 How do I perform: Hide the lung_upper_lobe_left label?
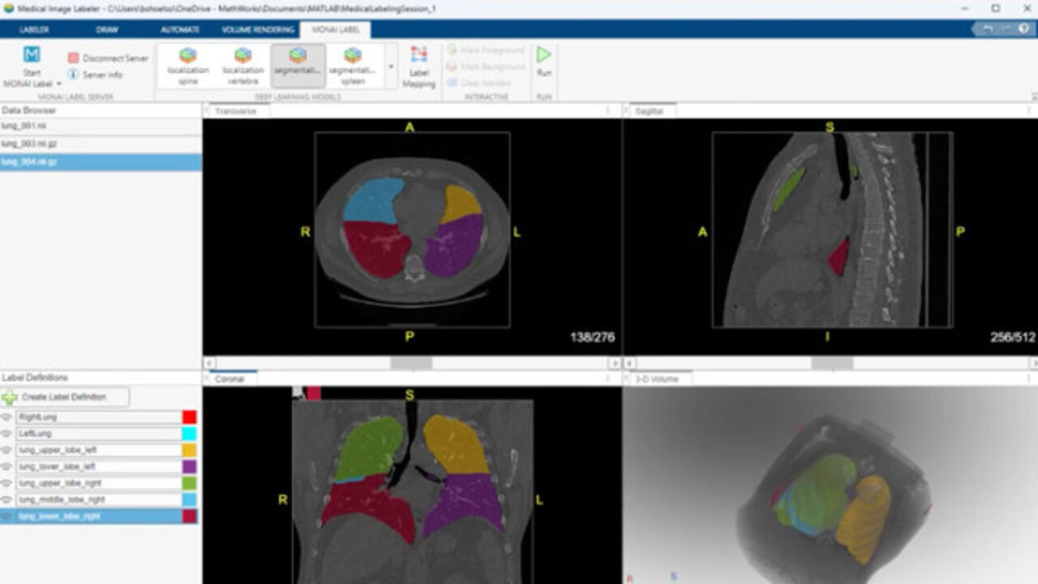[x=7, y=450]
